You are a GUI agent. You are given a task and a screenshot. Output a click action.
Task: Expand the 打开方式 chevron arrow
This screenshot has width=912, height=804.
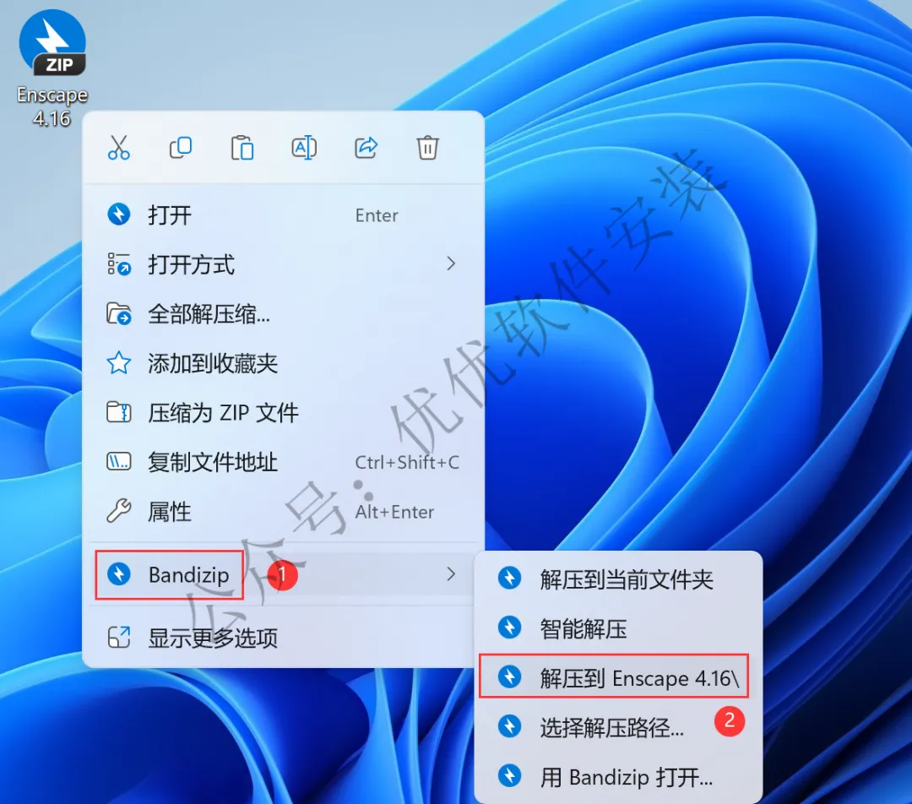[x=451, y=264]
